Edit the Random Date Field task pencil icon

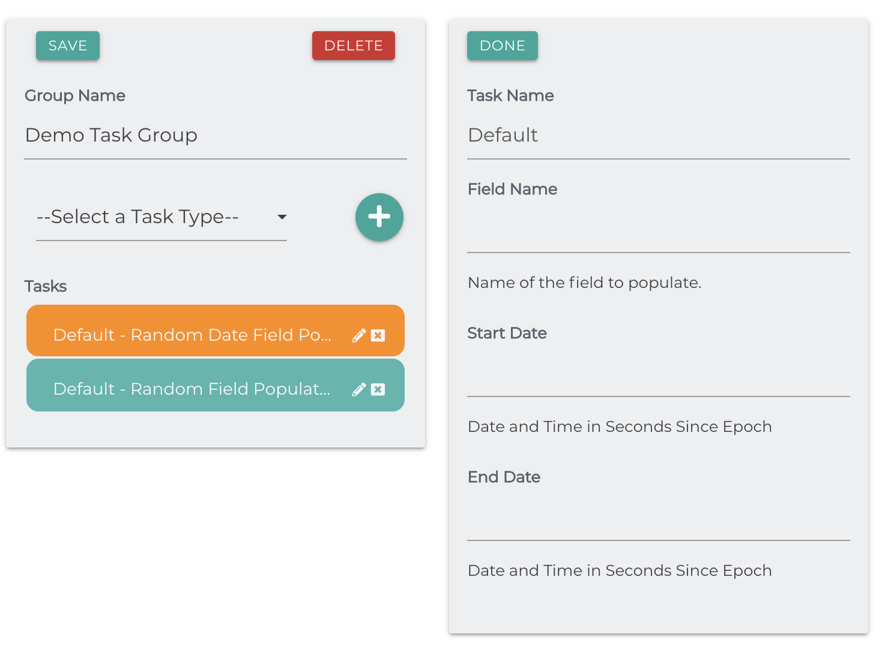[x=359, y=335]
